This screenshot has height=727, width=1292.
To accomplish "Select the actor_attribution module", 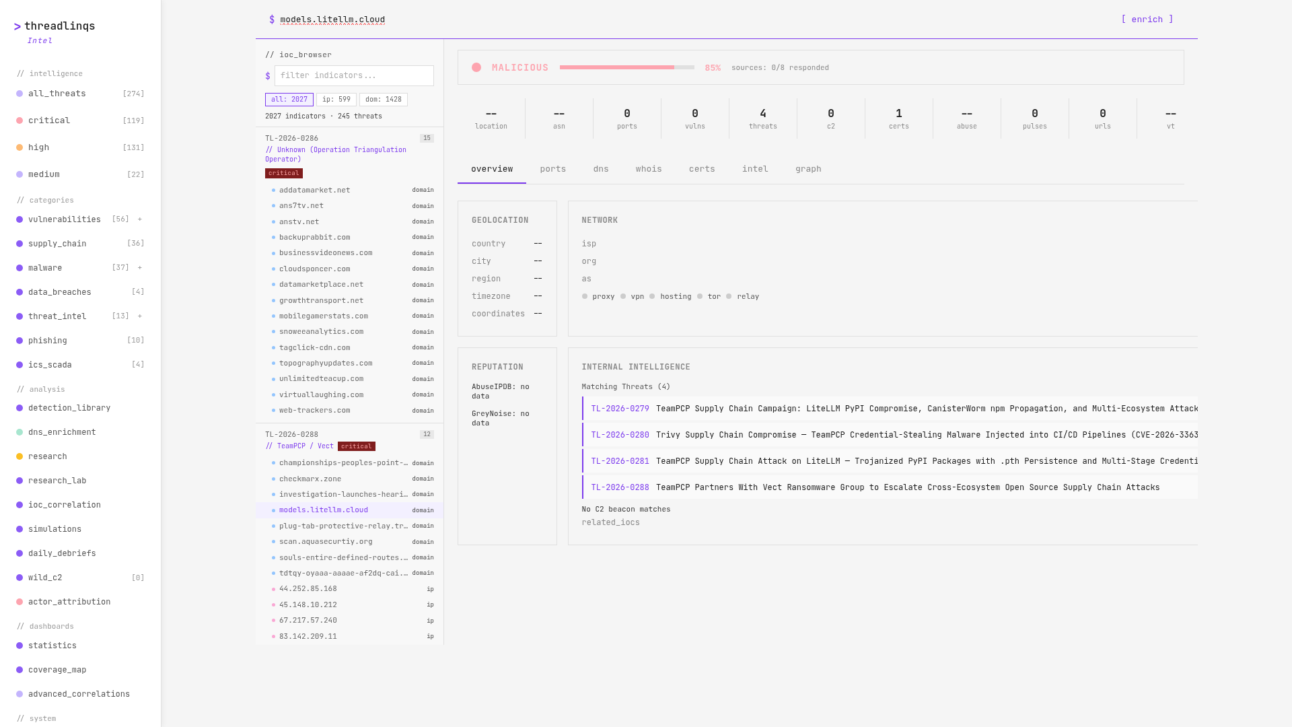I will click(x=69, y=601).
